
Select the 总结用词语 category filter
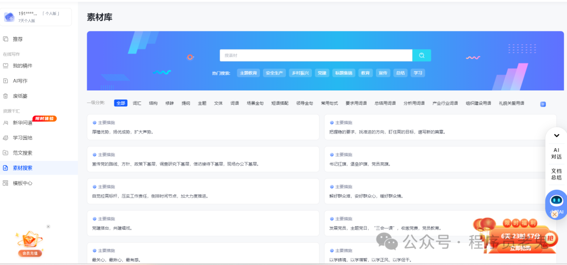point(385,103)
